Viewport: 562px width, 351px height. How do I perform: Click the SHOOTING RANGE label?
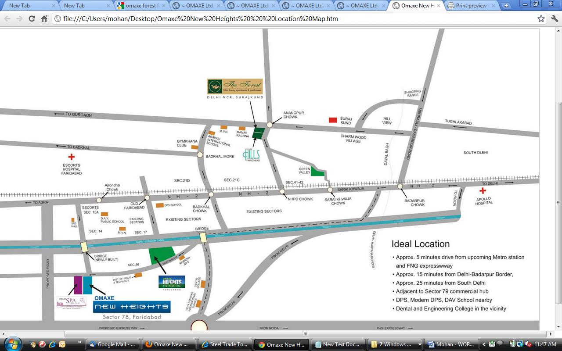pyautogui.click(x=413, y=93)
